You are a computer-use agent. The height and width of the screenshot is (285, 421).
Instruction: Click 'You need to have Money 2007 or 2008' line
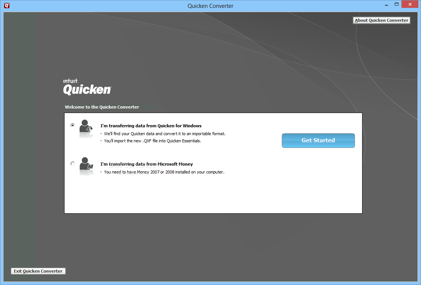click(164, 172)
